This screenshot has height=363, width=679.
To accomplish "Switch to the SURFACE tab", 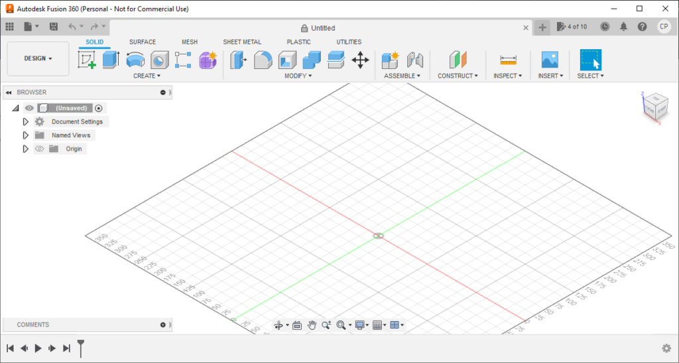I will (x=143, y=42).
